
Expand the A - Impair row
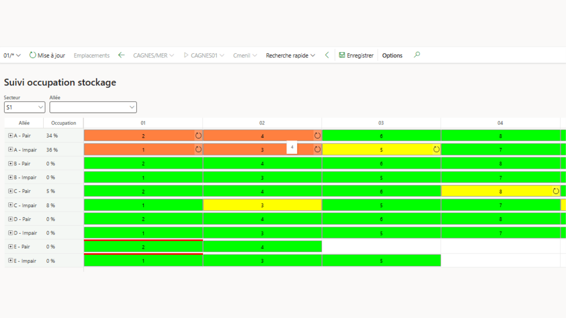coord(11,149)
